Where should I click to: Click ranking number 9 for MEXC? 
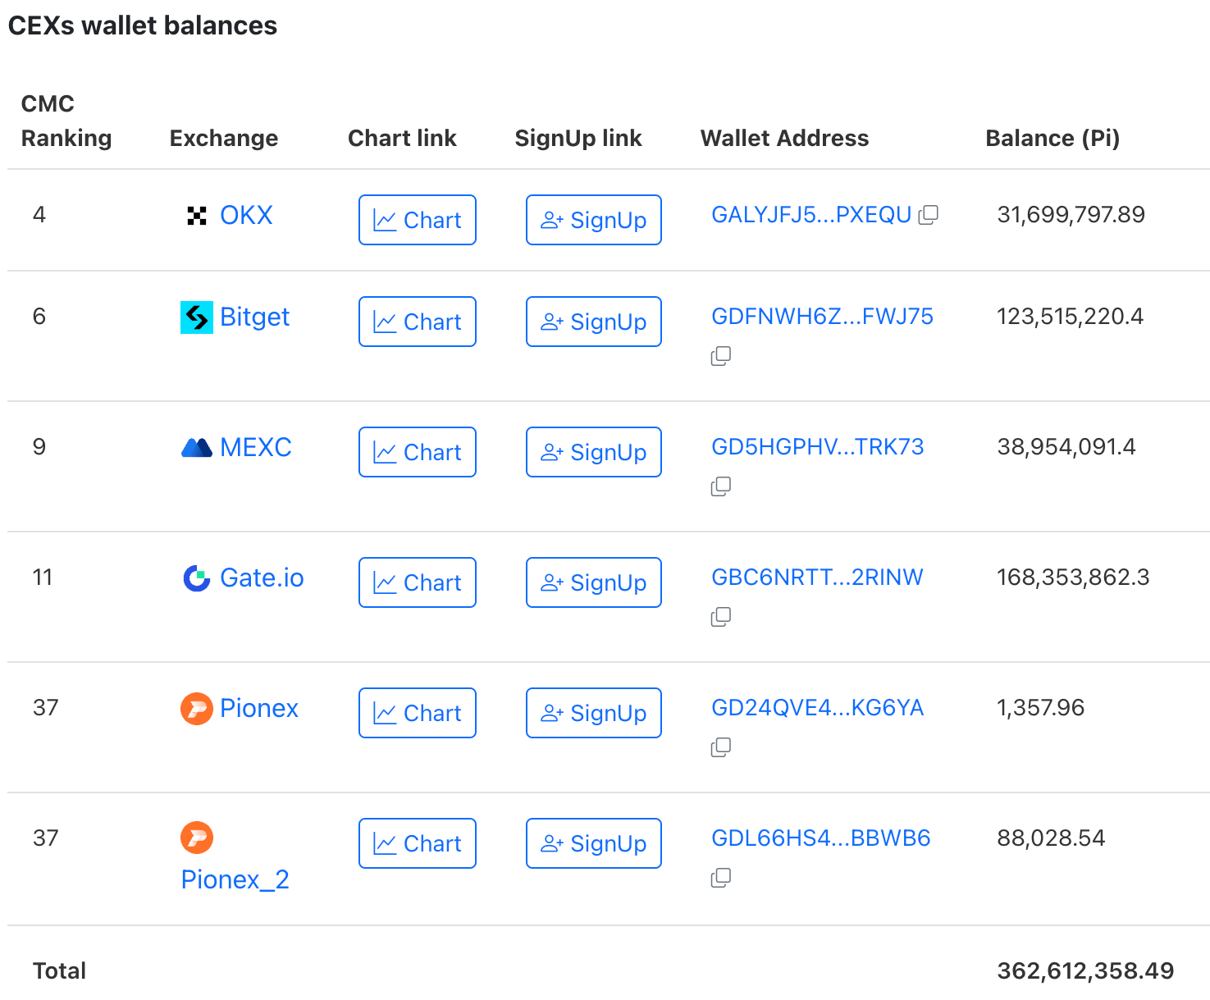39,447
